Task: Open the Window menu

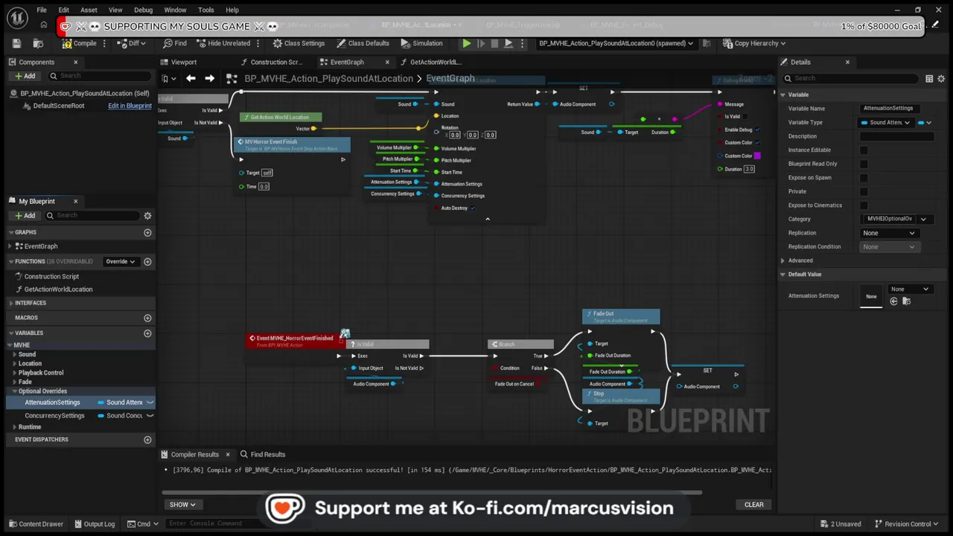Action: click(175, 10)
